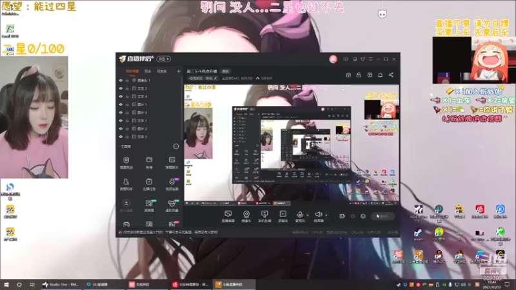Toggle lock on 摄像头 1 layer
Screen dimensions: 516x290
point(127,80)
